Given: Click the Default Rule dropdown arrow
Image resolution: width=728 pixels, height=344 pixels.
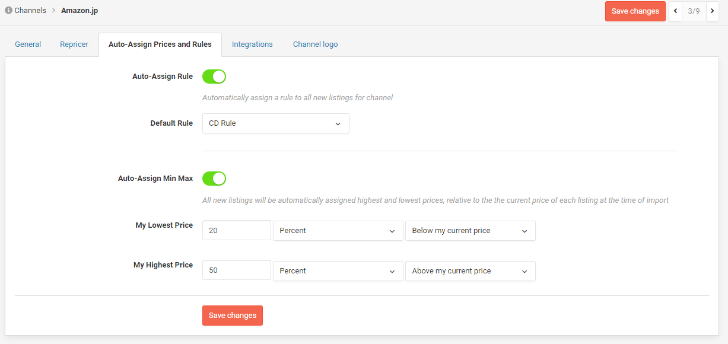Looking at the screenshot, I should 338,124.
